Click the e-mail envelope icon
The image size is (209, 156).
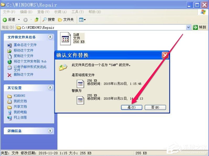[9, 67]
